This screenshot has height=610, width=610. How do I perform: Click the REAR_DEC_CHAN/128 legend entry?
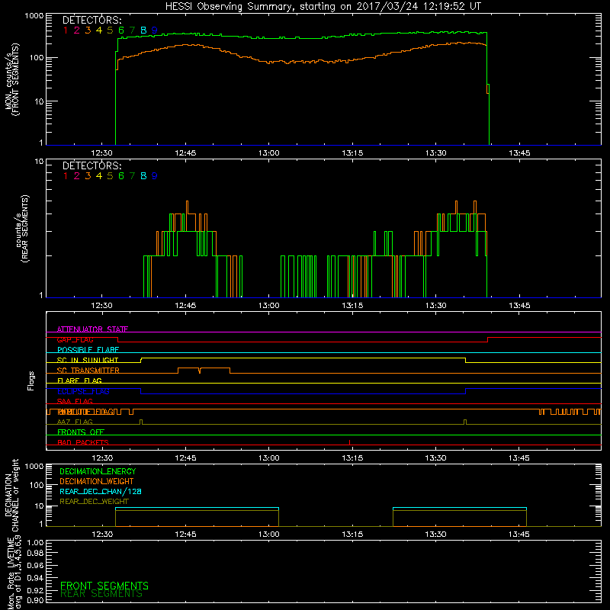[x=101, y=491]
